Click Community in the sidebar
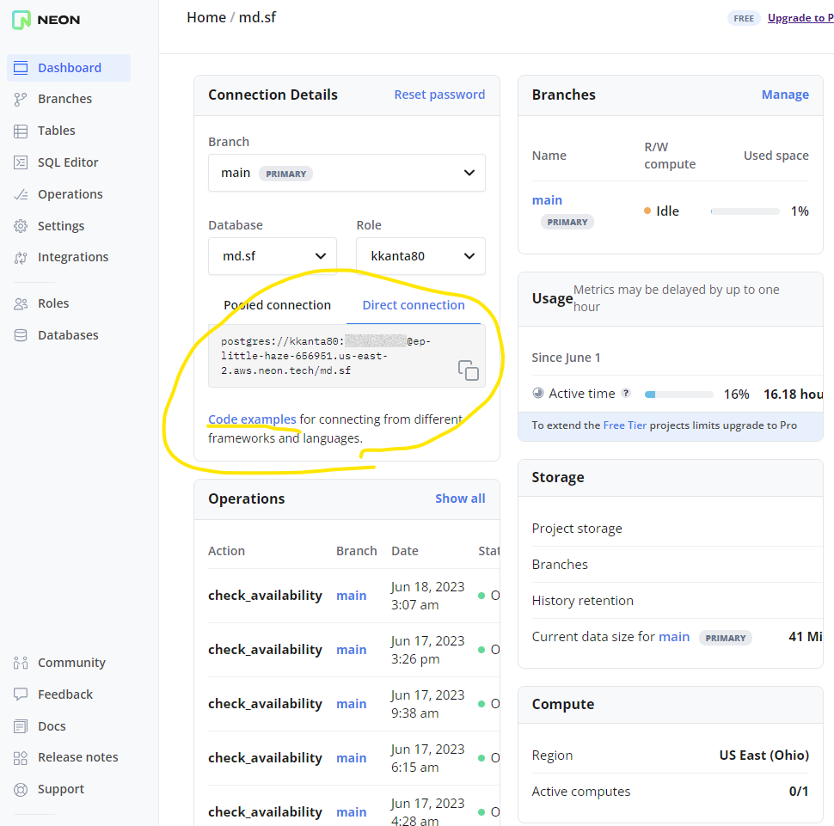Screen dimensions: 834x826 pos(71,663)
